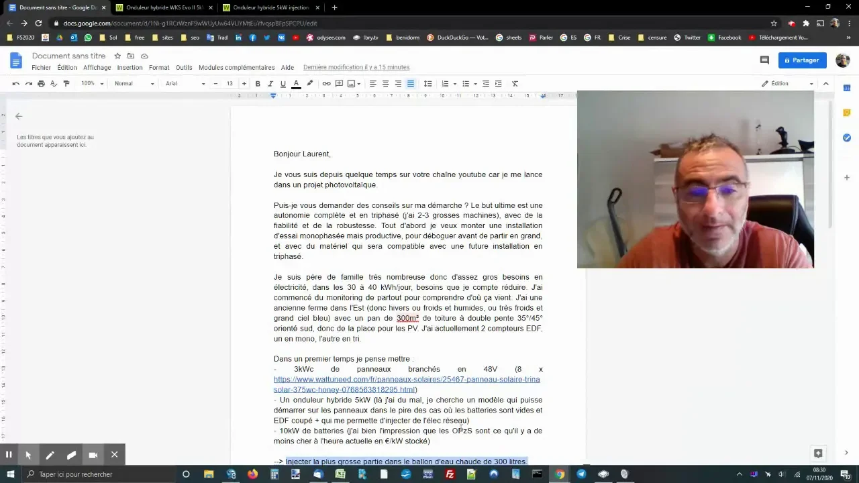The width and height of the screenshot is (859, 483).
Task: Choose a highlight color
Action: click(309, 84)
